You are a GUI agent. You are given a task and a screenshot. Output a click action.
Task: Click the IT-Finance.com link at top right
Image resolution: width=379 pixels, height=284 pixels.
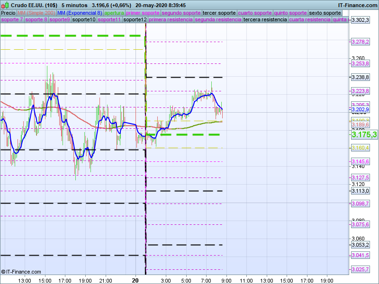[x=357, y=5]
